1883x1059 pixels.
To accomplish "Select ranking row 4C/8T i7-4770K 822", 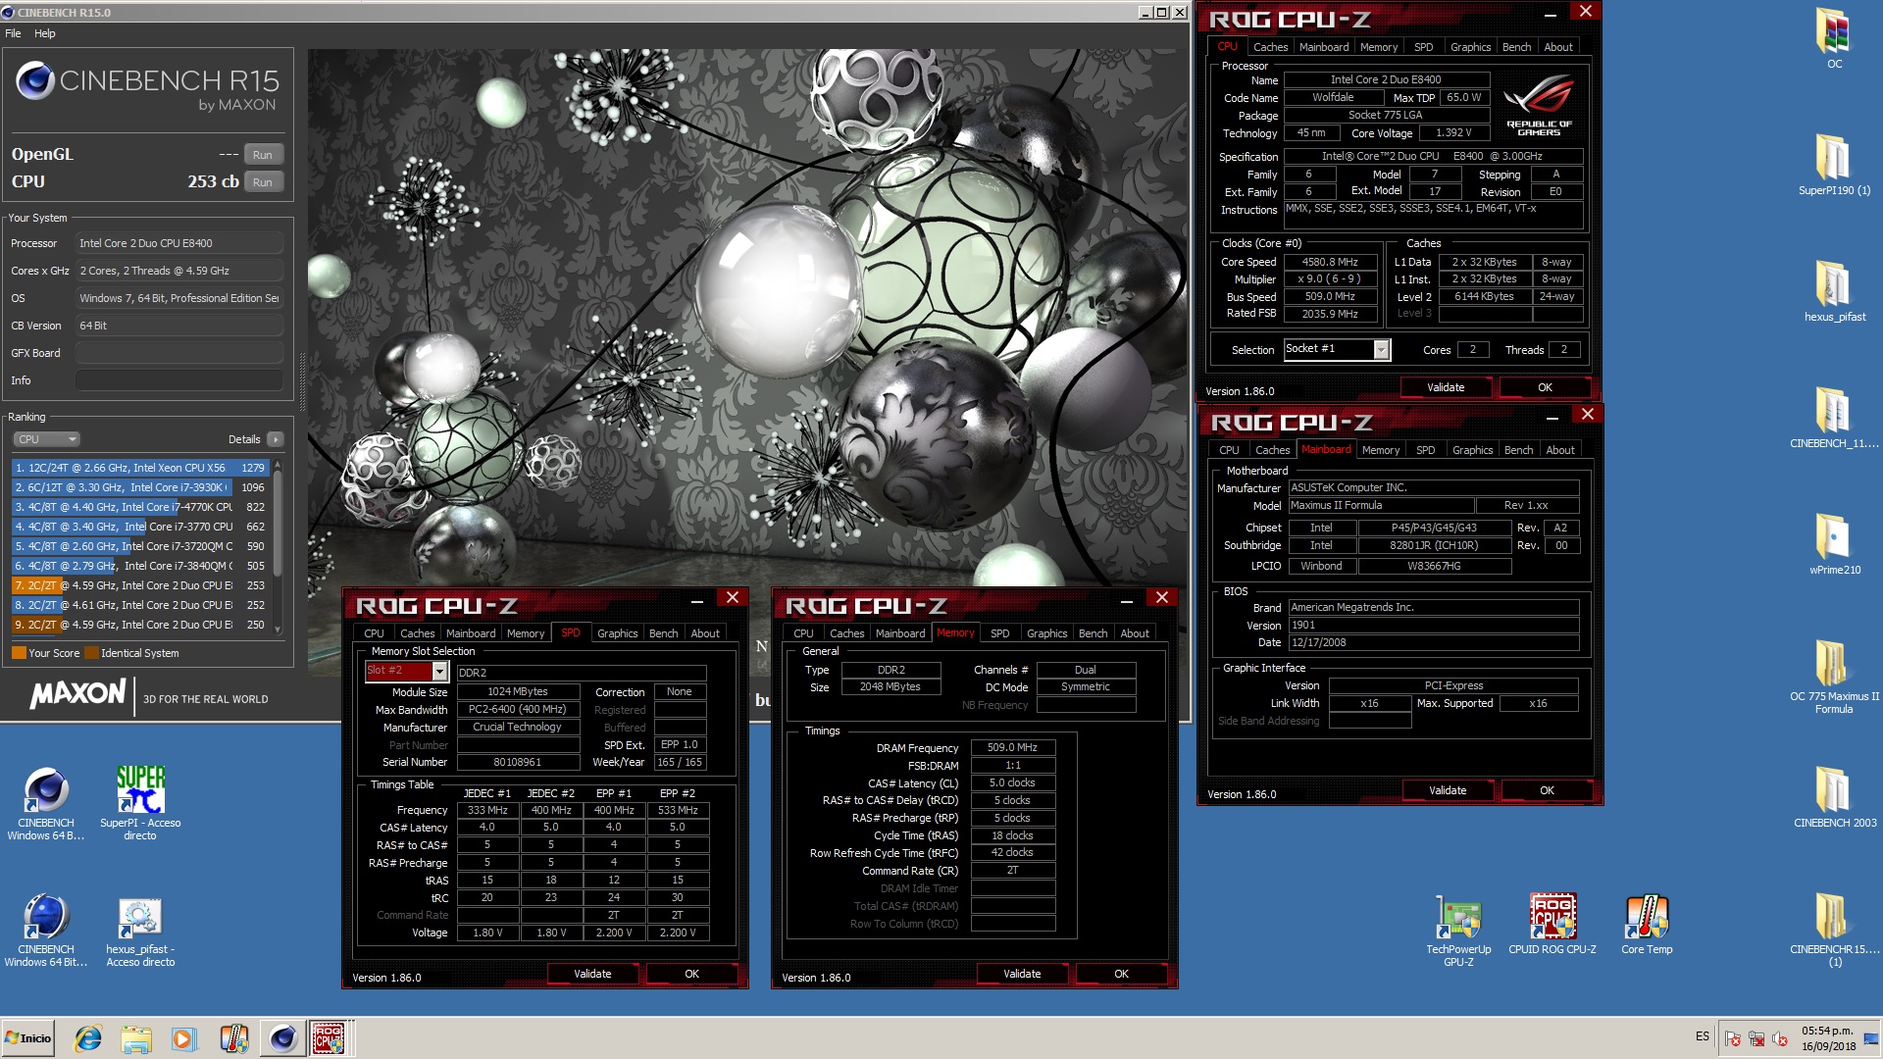I will click(x=140, y=507).
